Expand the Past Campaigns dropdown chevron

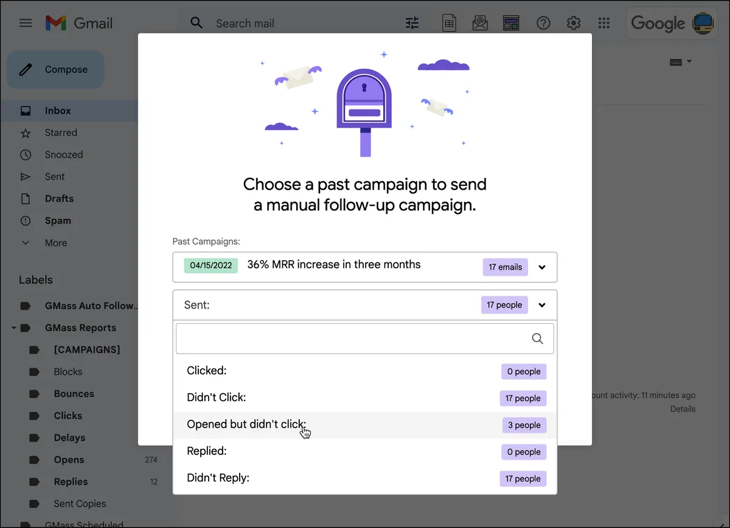tap(542, 267)
